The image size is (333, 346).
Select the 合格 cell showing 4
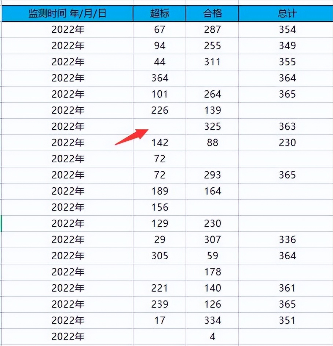(212, 337)
